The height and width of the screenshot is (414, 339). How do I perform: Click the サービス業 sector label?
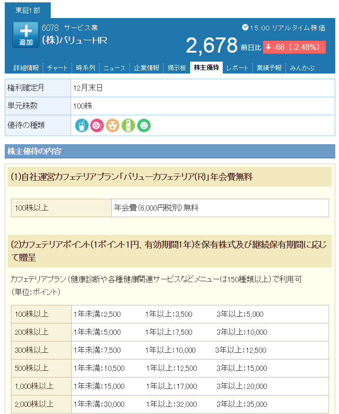81,28
